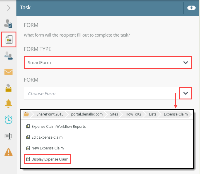
Task: Open the Voting ballot box icon
Action: (x=8, y=88)
